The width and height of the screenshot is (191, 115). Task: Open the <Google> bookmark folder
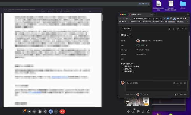(x=147, y=22)
